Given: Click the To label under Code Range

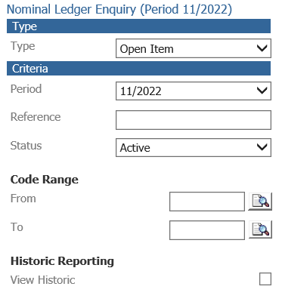Looking at the screenshot, I should point(17,227).
